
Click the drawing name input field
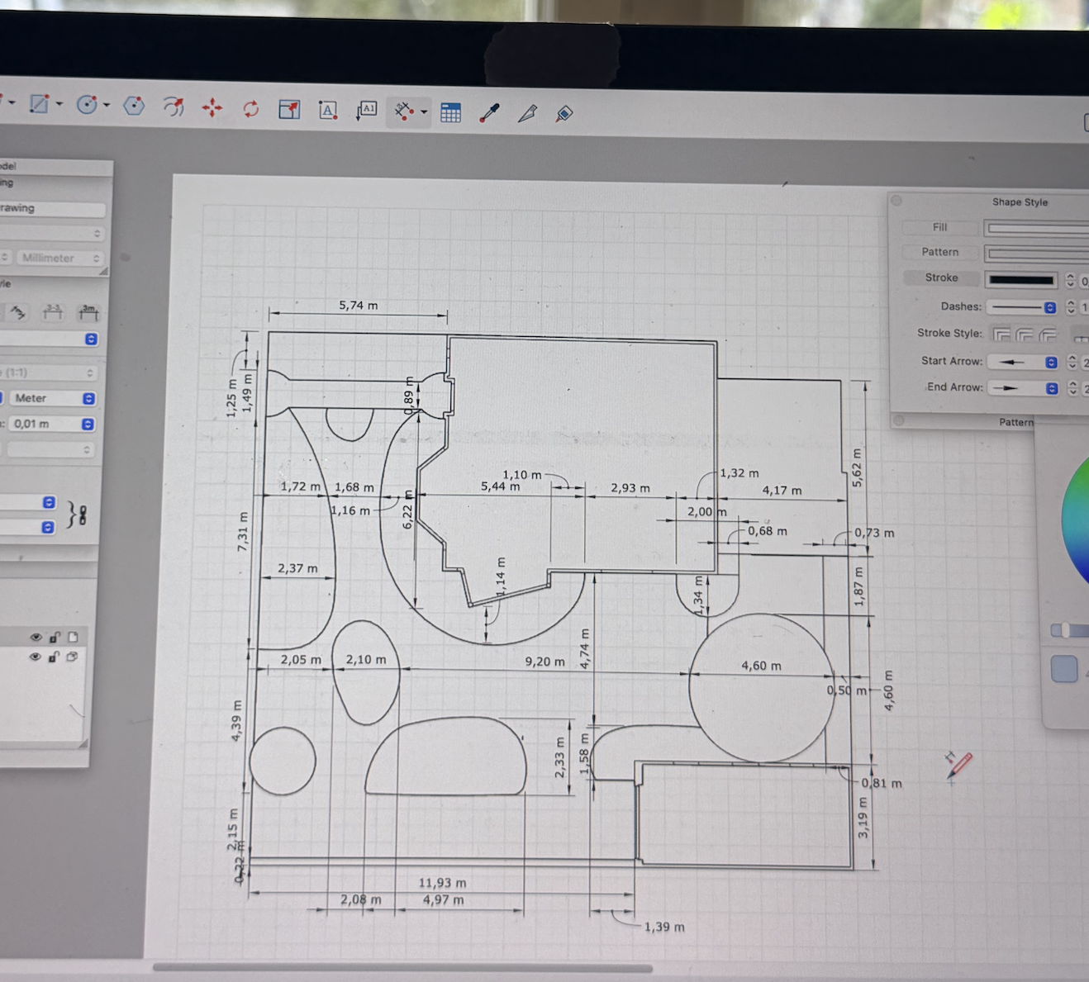[x=52, y=208]
